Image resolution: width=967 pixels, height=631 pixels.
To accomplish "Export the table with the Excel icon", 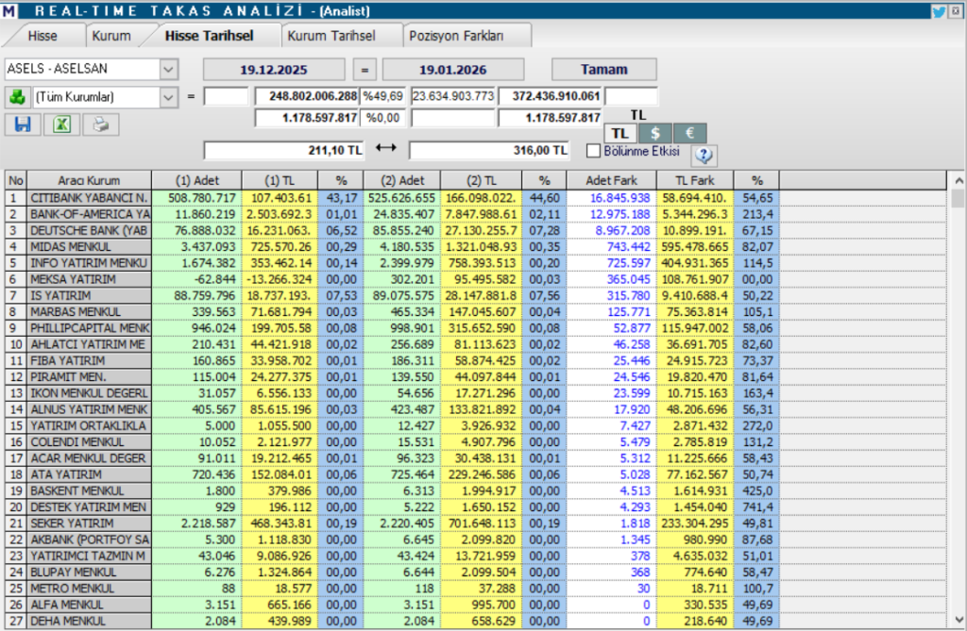I will click(x=61, y=125).
